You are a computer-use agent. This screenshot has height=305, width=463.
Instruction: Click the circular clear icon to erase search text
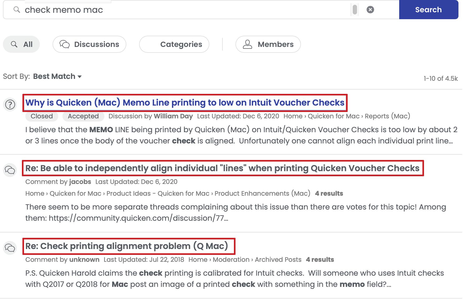[371, 9]
